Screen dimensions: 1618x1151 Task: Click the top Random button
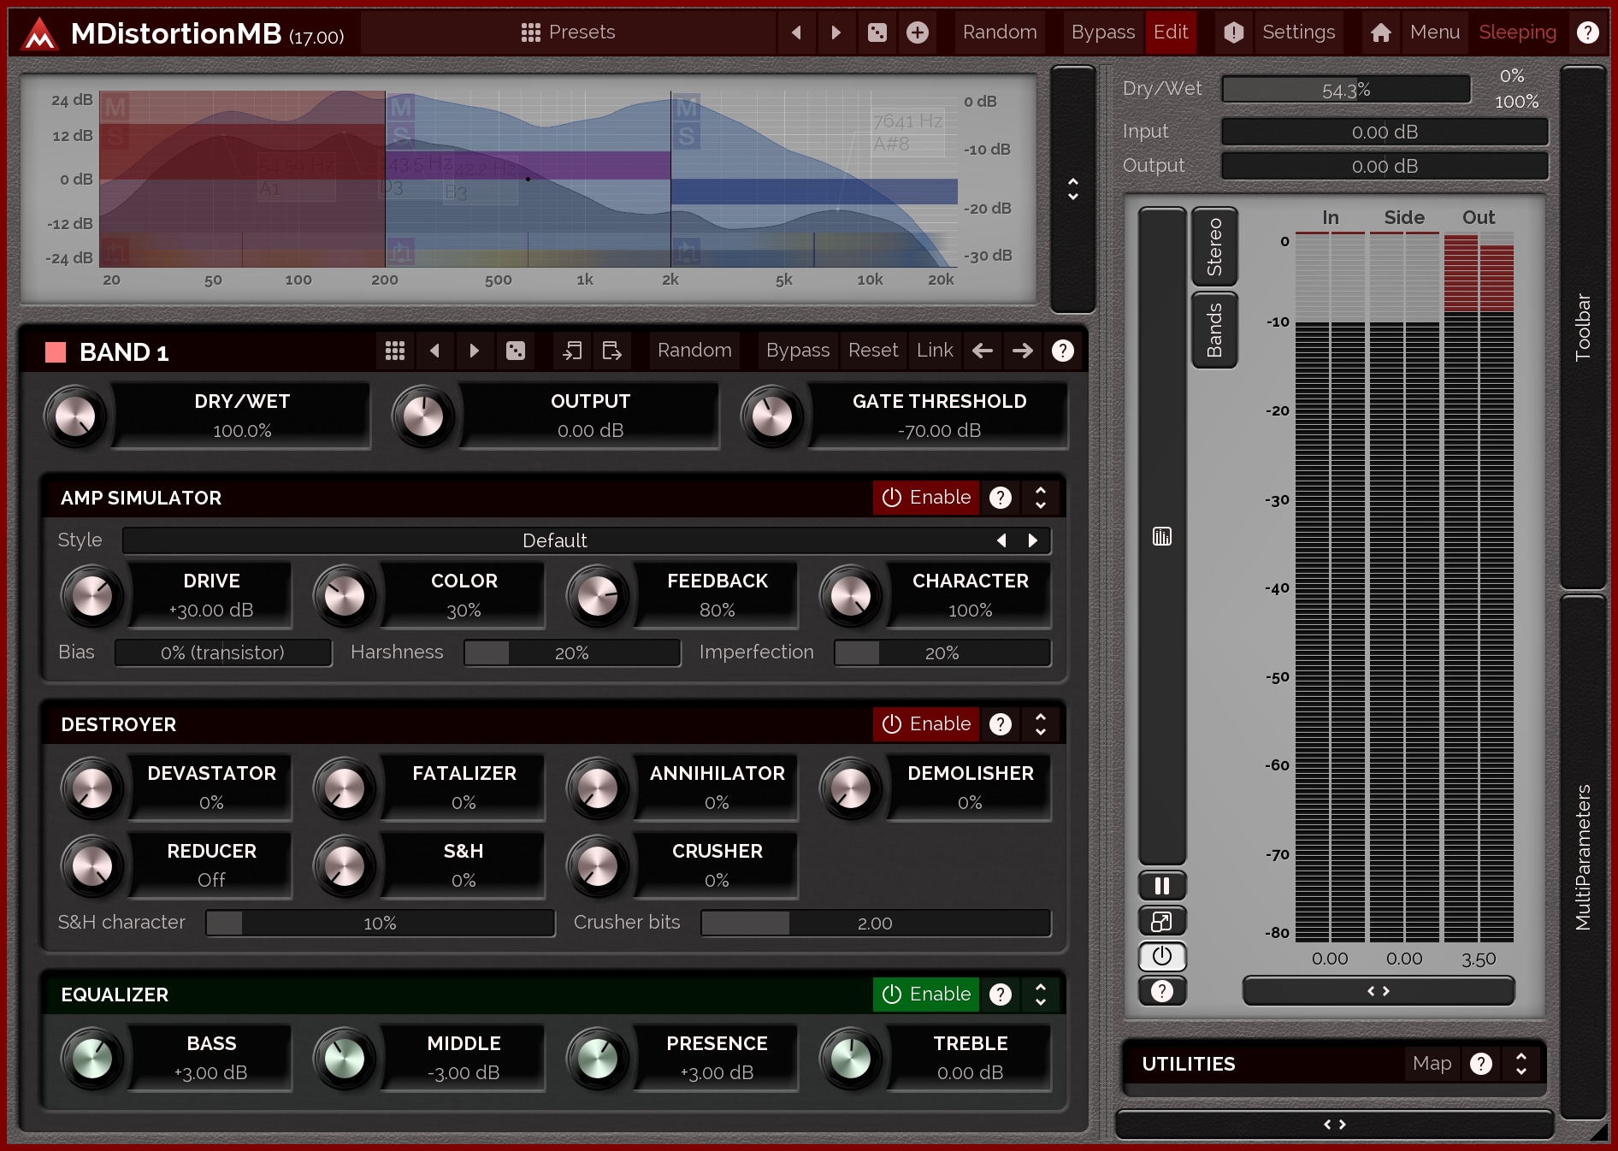point(999,32)
